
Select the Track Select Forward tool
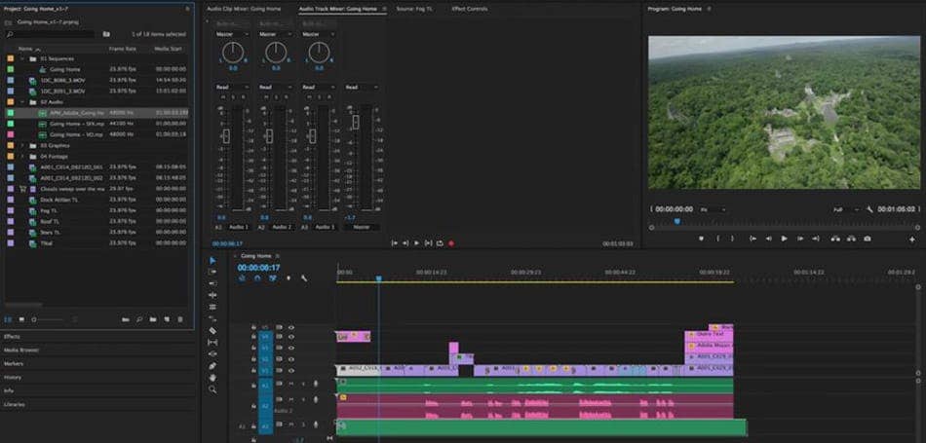[x=212, y=272]
